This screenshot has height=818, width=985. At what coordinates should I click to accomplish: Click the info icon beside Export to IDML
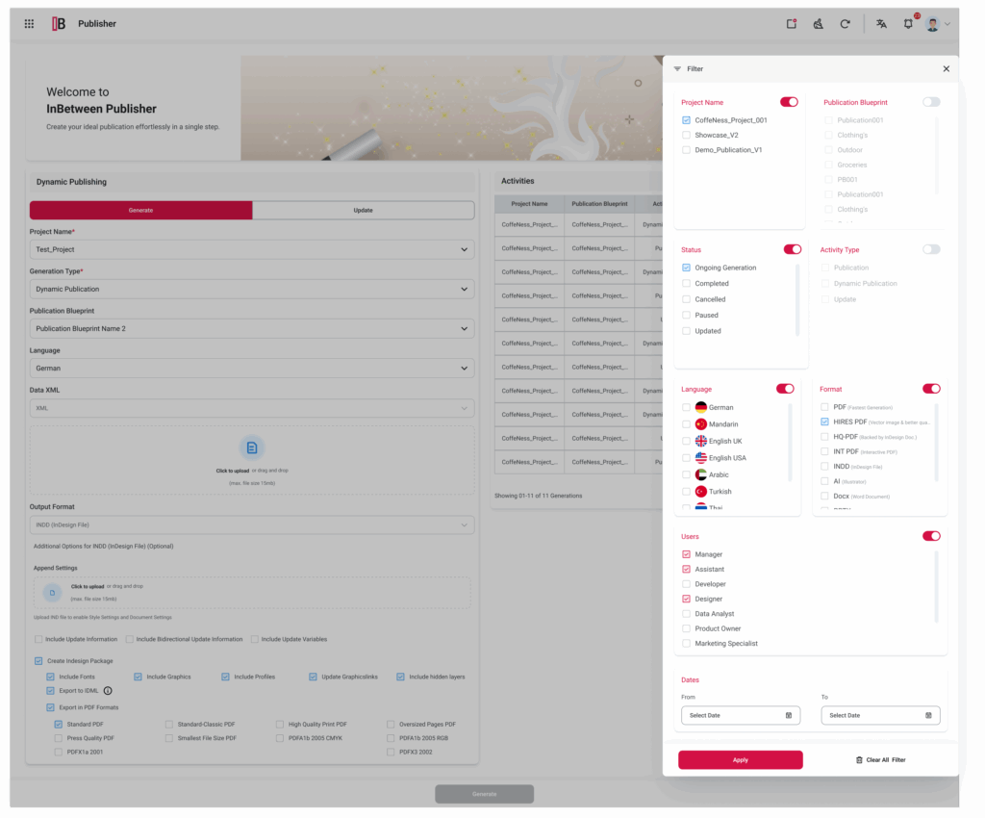click(x=107, y=690)
